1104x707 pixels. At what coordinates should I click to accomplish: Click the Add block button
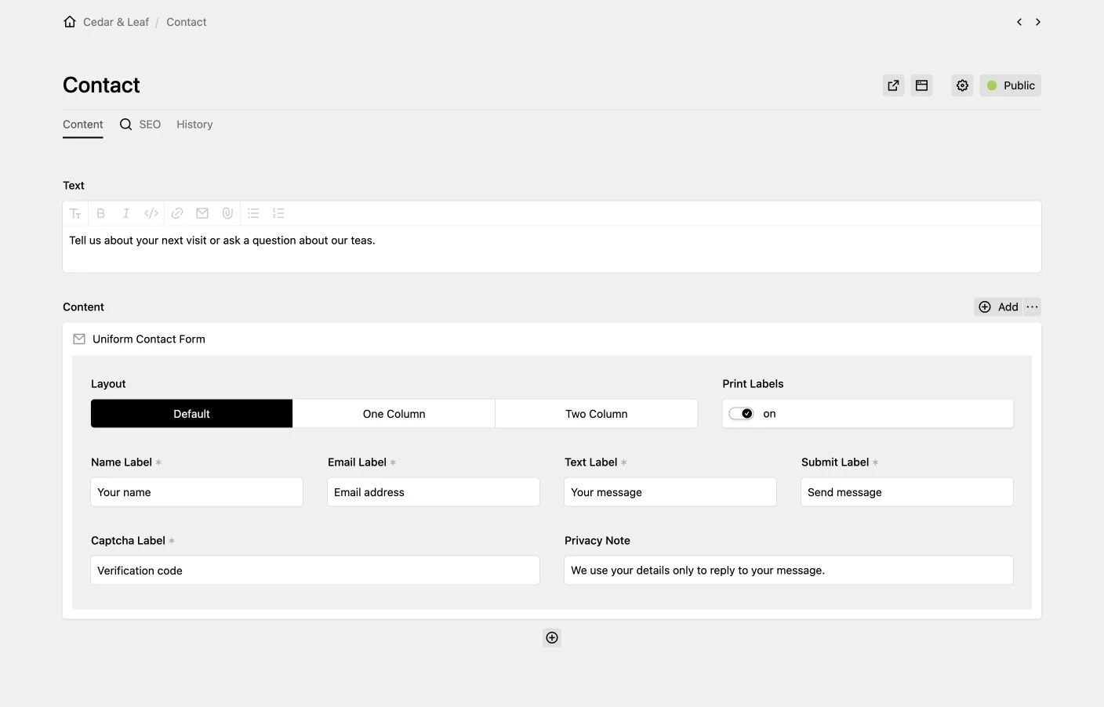(x=998, y=307)
